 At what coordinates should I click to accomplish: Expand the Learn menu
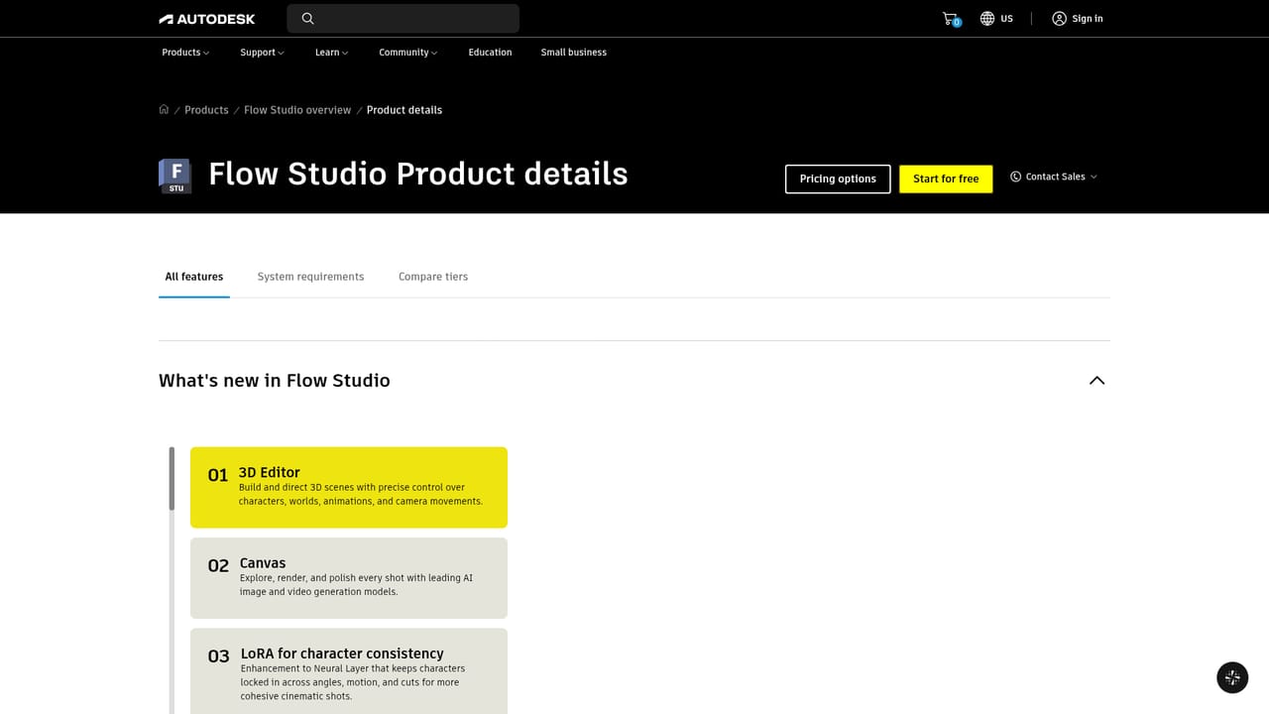pos(331,53)
